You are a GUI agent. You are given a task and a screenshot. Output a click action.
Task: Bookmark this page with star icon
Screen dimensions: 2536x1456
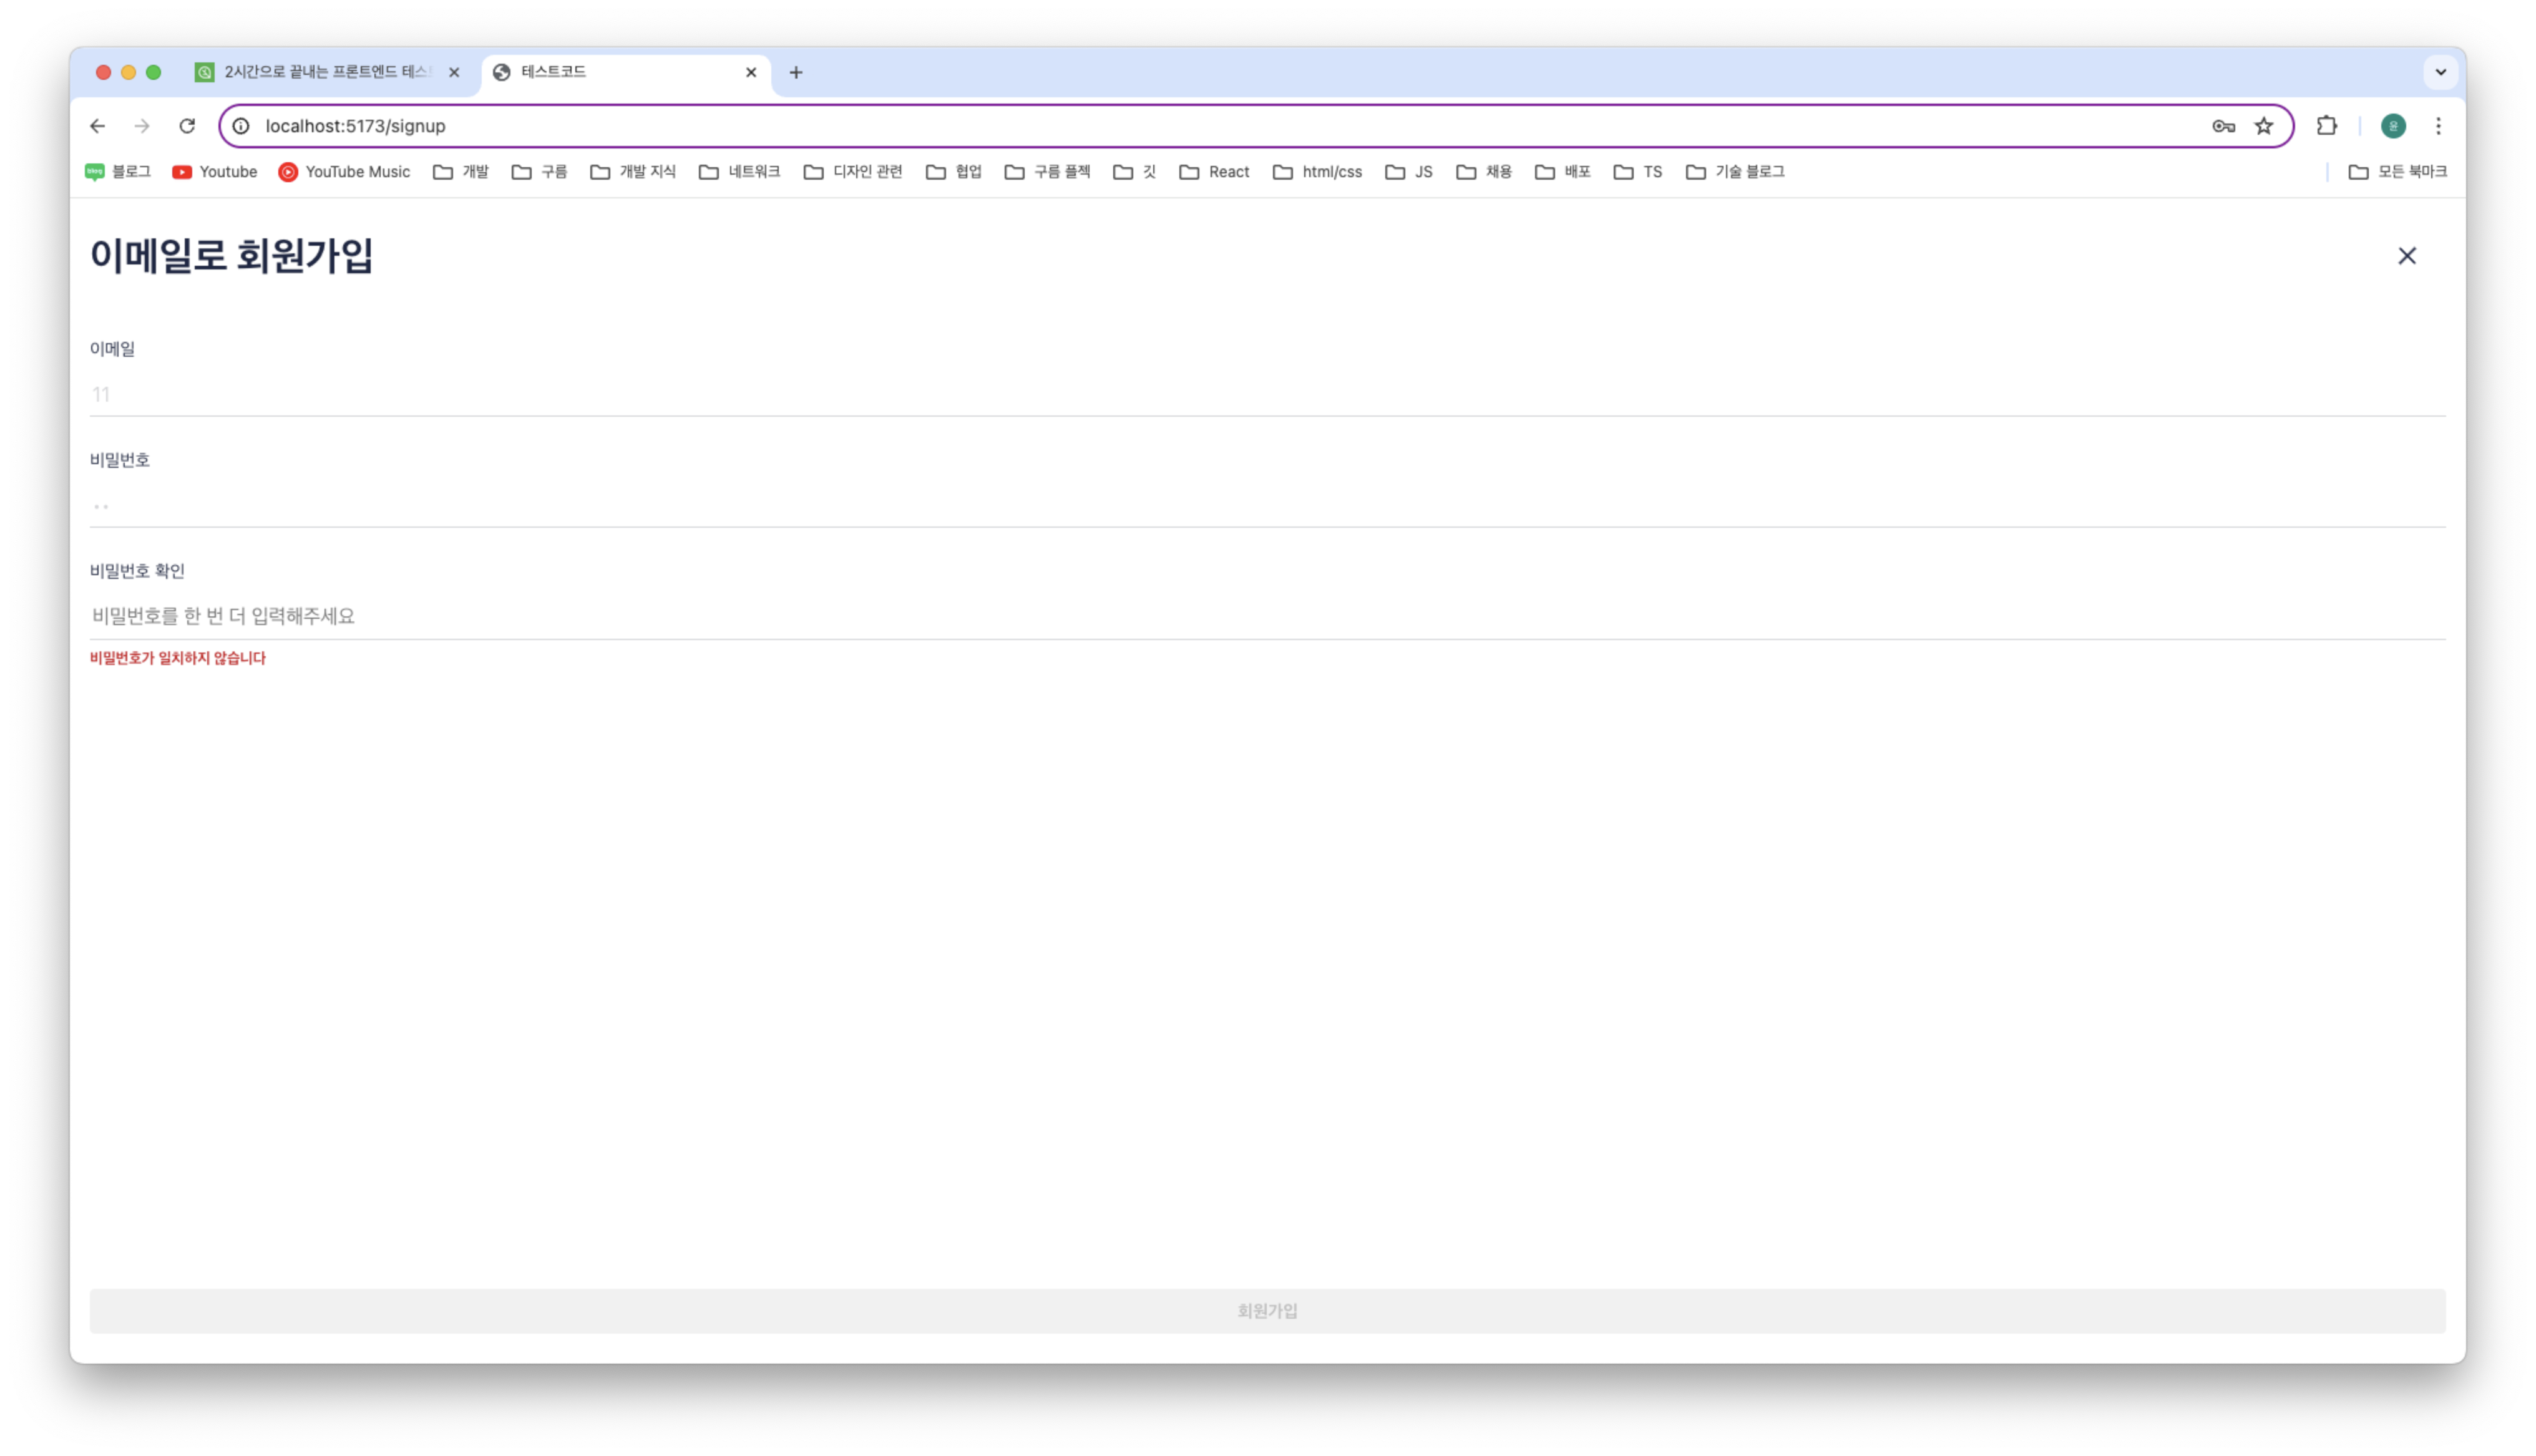tap(2264, 126)
